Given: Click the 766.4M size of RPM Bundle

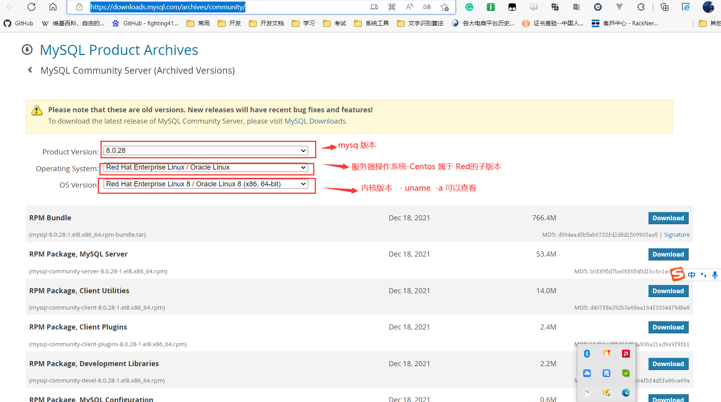Looking at the screenshot, I should 544,218.
